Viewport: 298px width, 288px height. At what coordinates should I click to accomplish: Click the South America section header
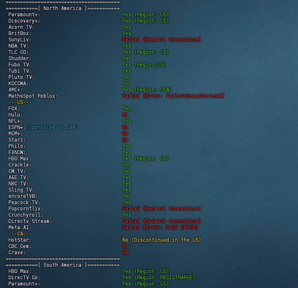(63, 265)
